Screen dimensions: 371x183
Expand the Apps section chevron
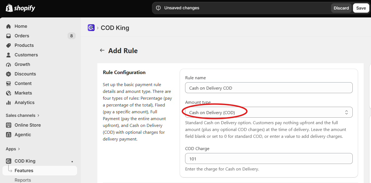19,149
